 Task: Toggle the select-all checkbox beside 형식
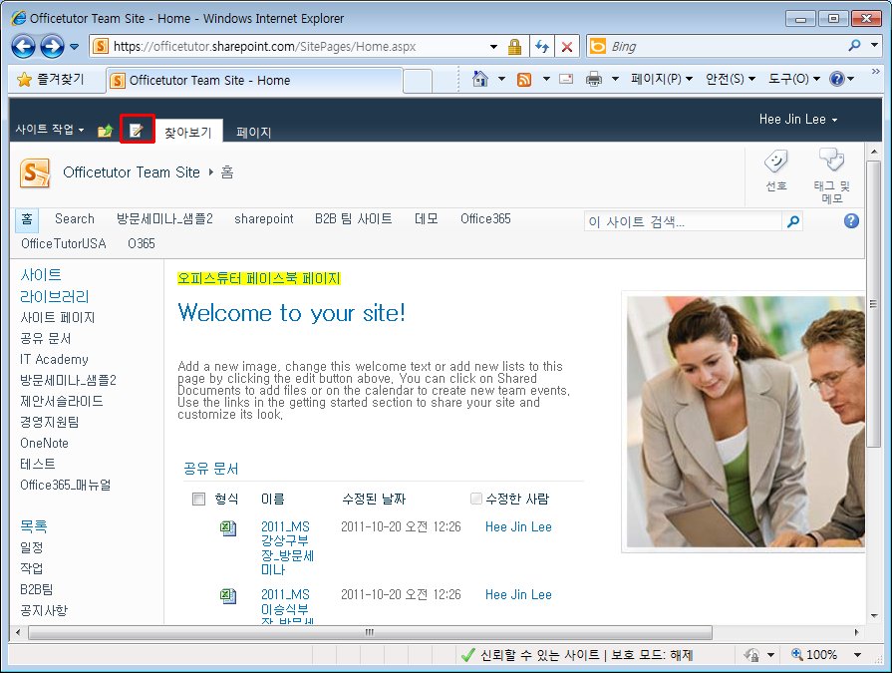click(x=198, y=499)
